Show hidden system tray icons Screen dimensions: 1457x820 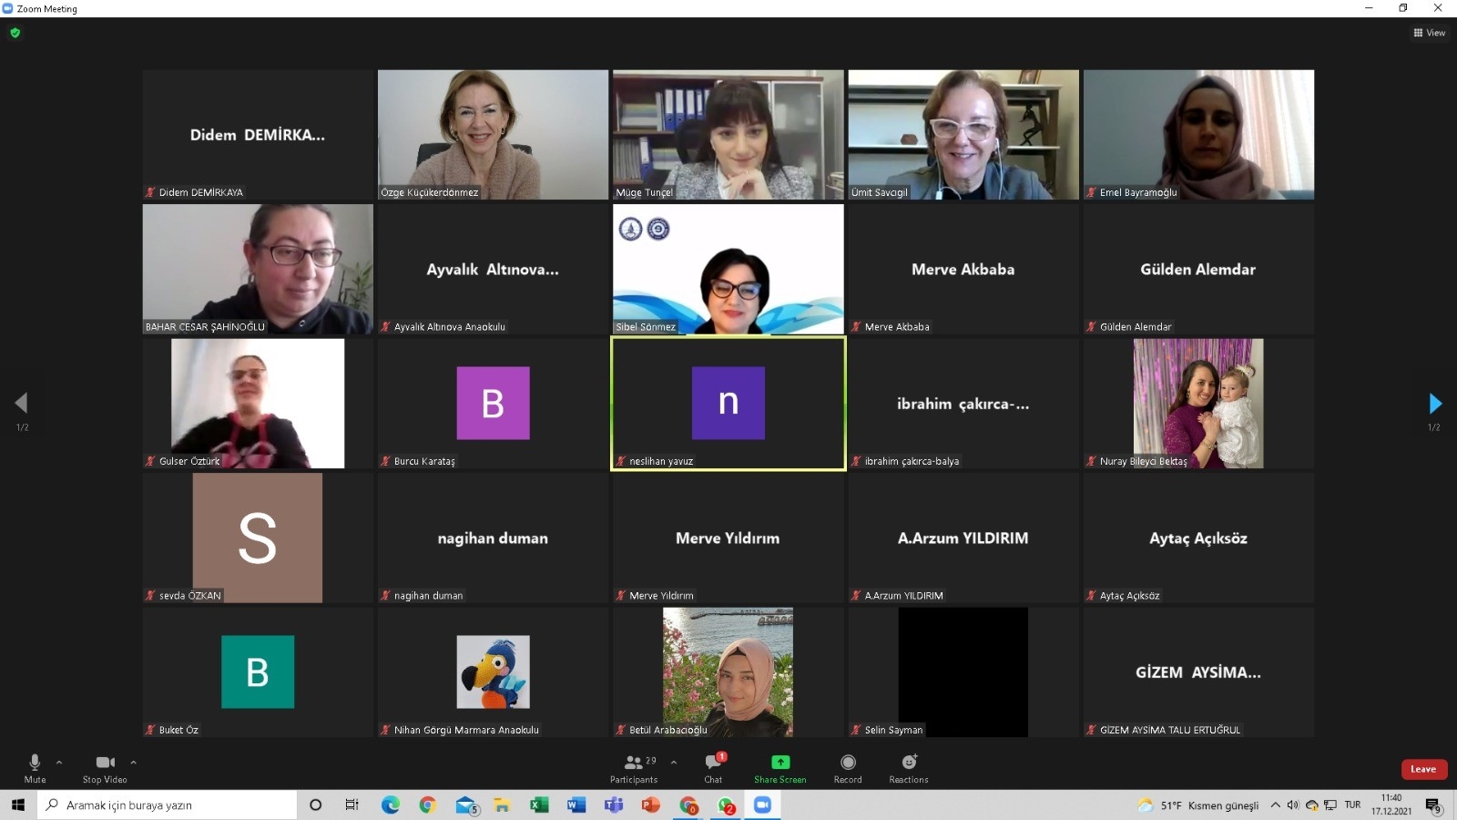coord(1276,805)
